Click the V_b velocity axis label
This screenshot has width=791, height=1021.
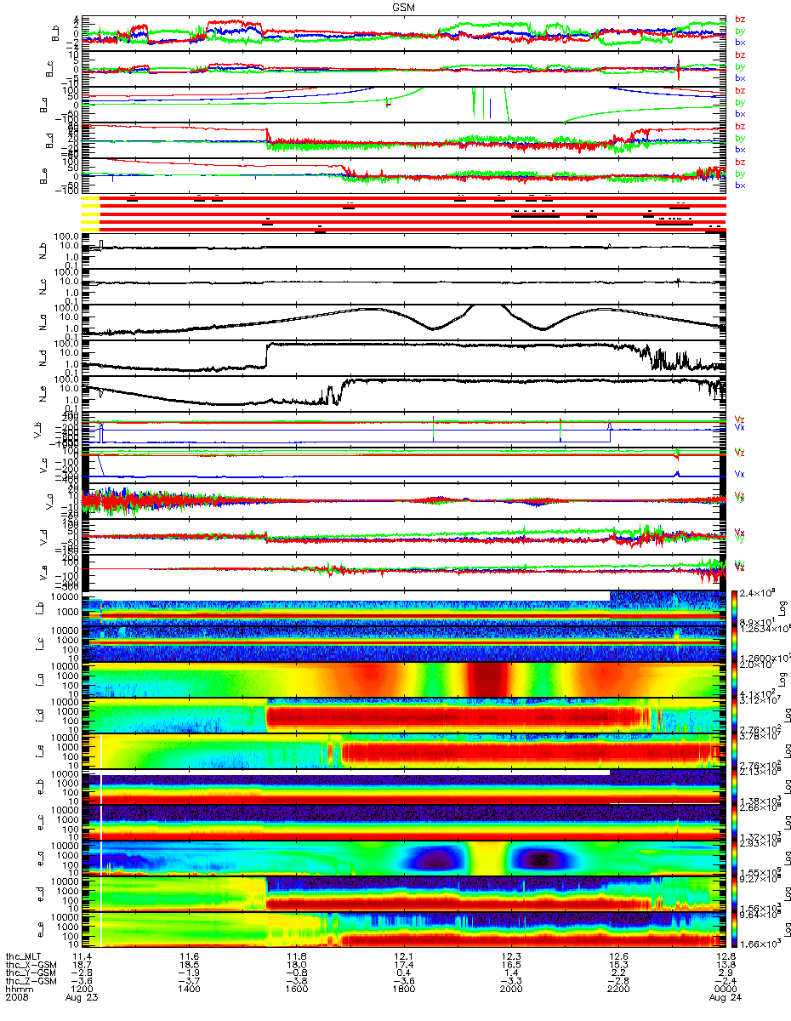click(x=39, y=431)
